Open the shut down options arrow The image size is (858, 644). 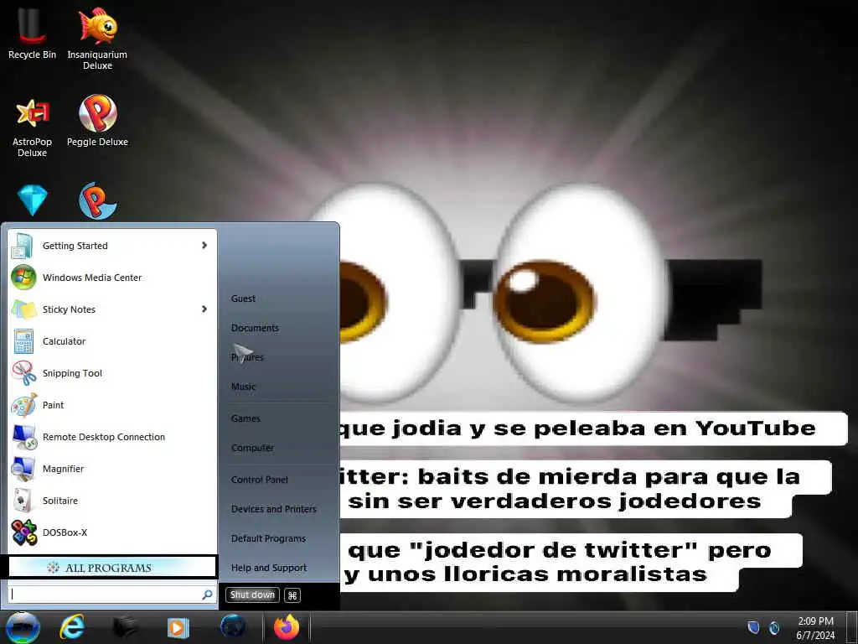click(x=292, y=595)
